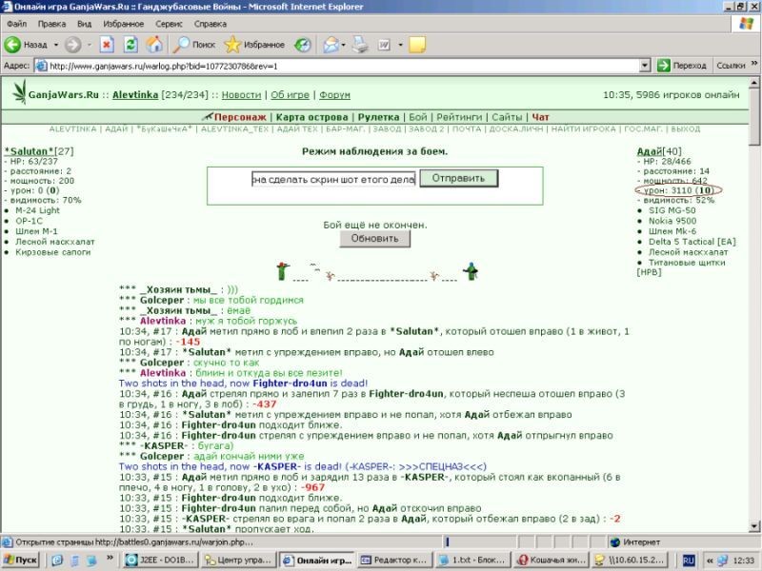Click the green soldier figure on the left
Screen dimensions: 762x571
click(283, 271)
